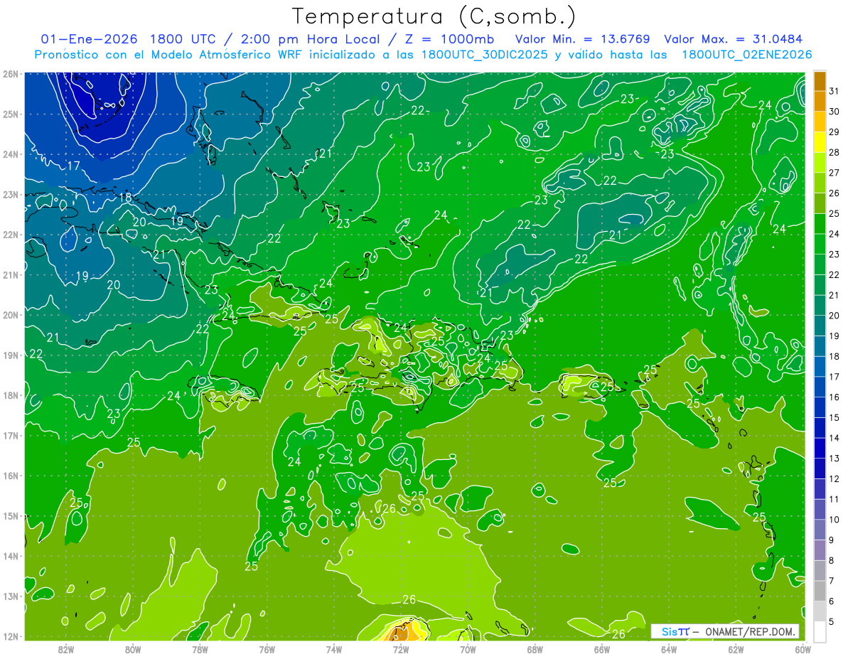
Task: Click the colorbar label '5'
Action: [x=832, y=621]
